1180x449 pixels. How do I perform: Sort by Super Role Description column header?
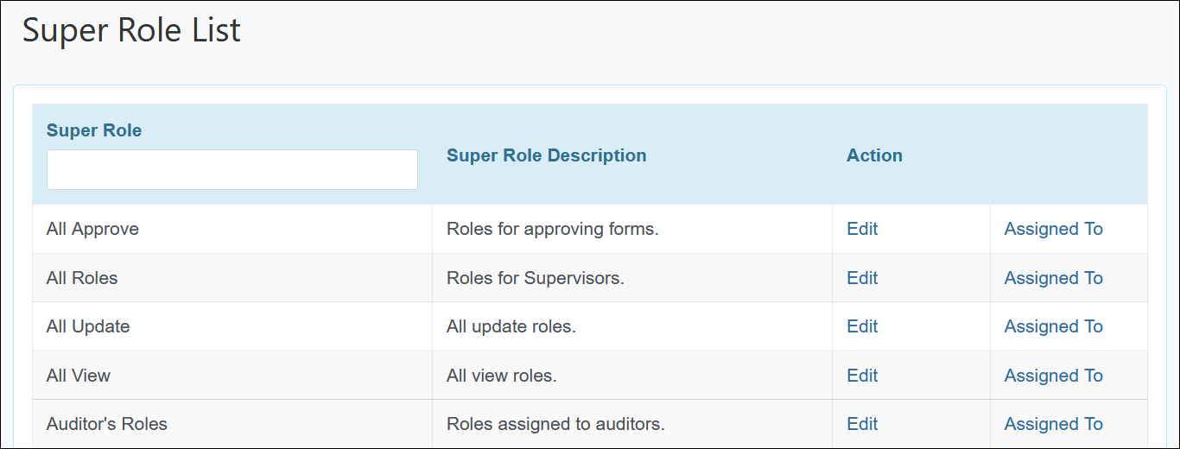pyautogui.click(x=546, y=155)
